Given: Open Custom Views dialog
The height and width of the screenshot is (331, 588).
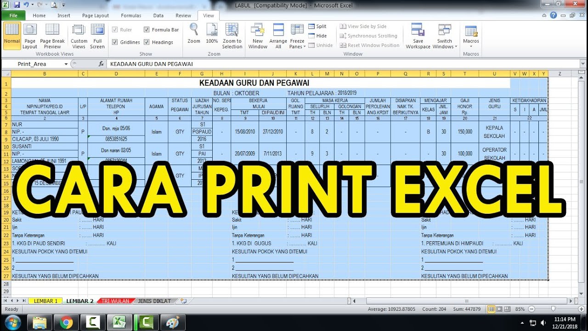Looking at the screenshot, I should [x=79, y=36].
